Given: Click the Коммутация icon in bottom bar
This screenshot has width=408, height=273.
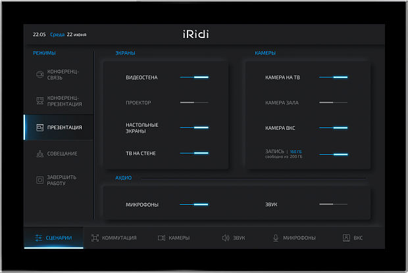Looking at the screenshot, I should click(95, 238).
